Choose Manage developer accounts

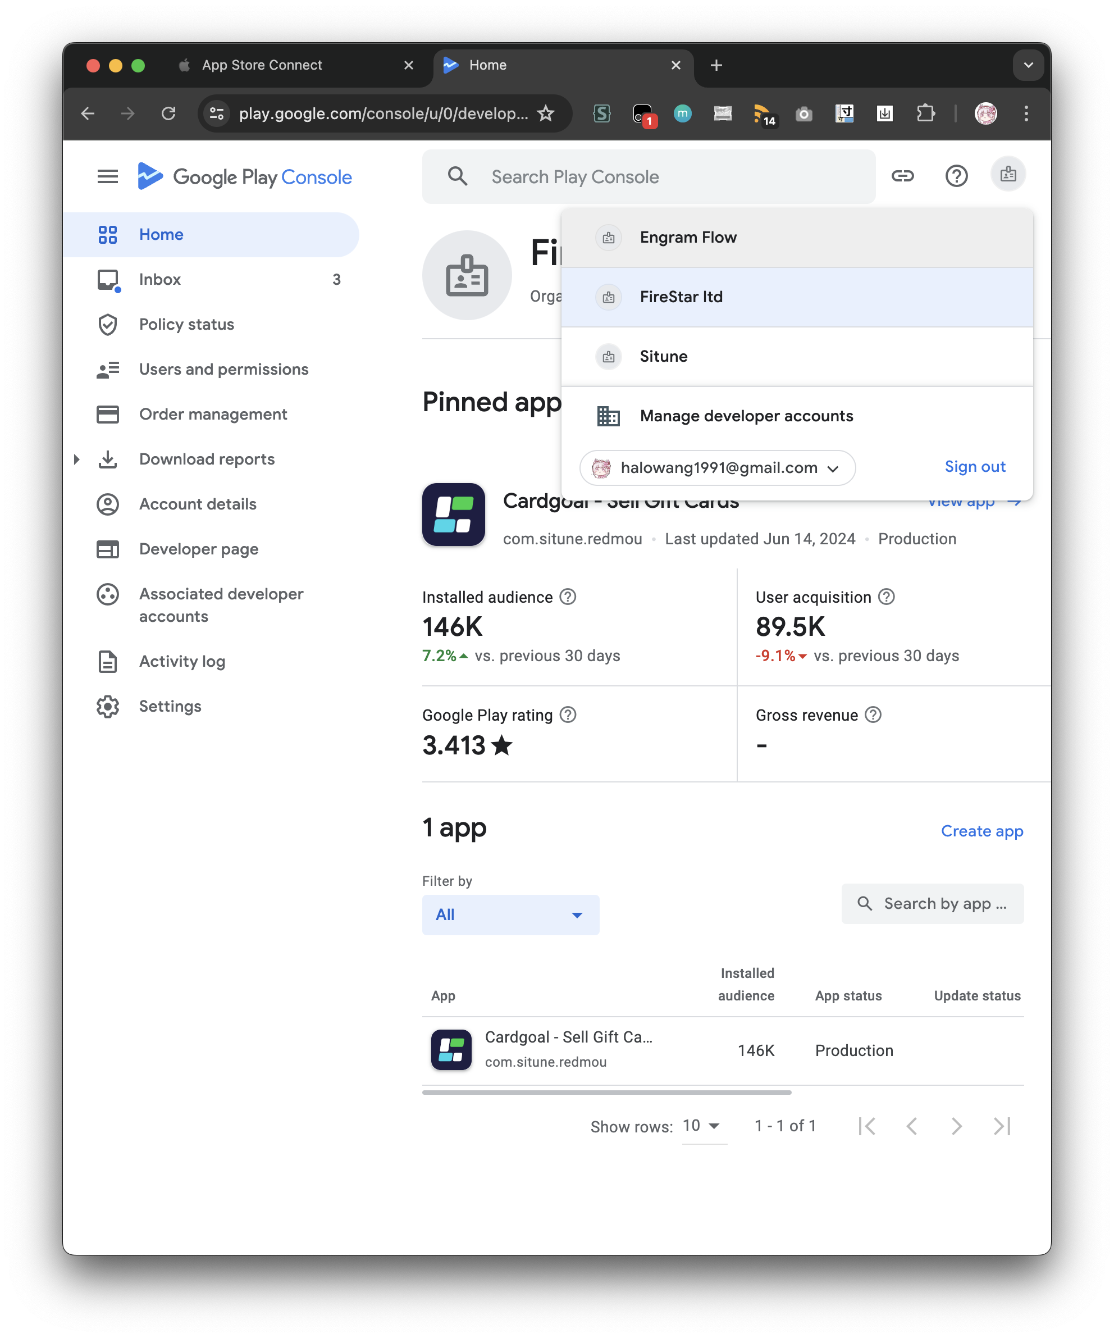click(796, 416)
